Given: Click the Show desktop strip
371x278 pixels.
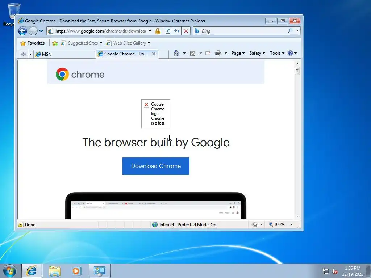Looking at the screenshot, I should click(x=368, y=271).
